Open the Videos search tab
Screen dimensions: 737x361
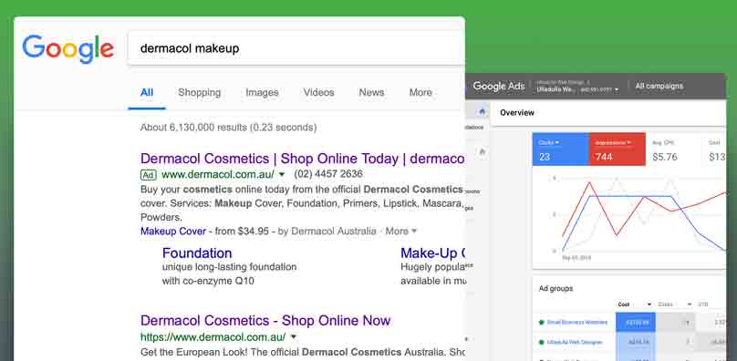pos(318,93)
